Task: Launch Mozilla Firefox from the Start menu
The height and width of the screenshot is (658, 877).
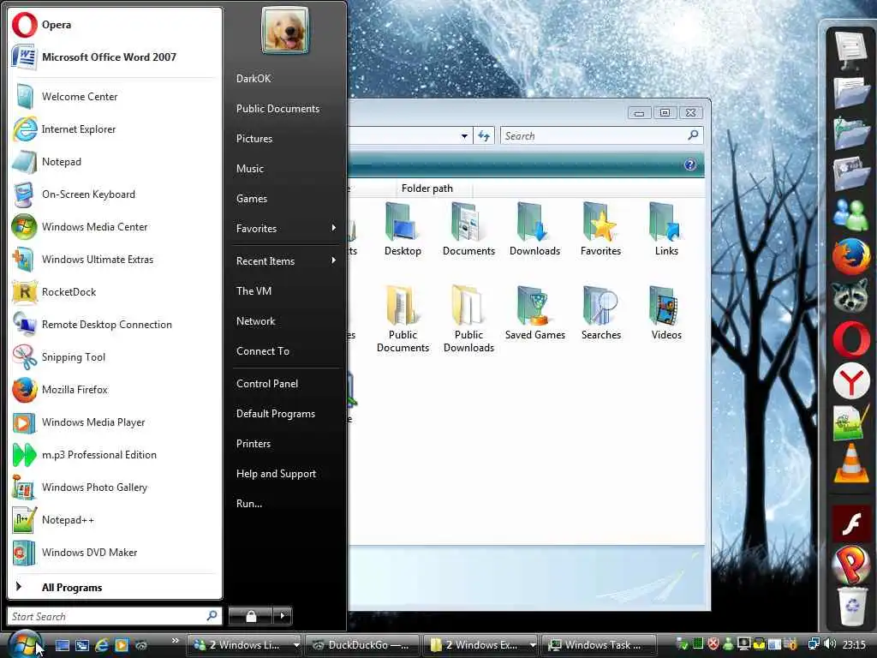Action: pos(115,390)
